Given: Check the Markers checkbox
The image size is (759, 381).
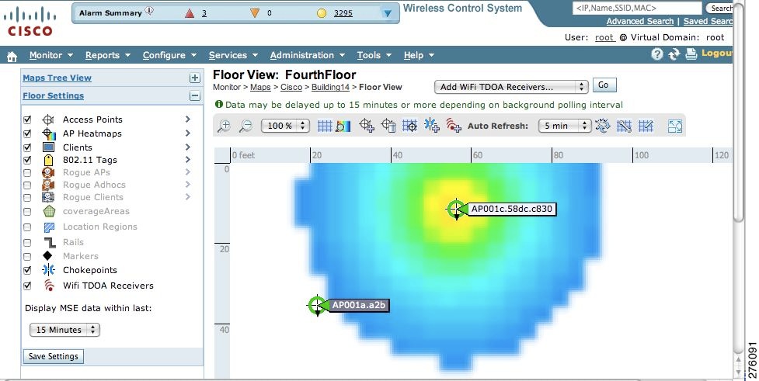Looking at the screenshot, I should click(x=27, y=257).
